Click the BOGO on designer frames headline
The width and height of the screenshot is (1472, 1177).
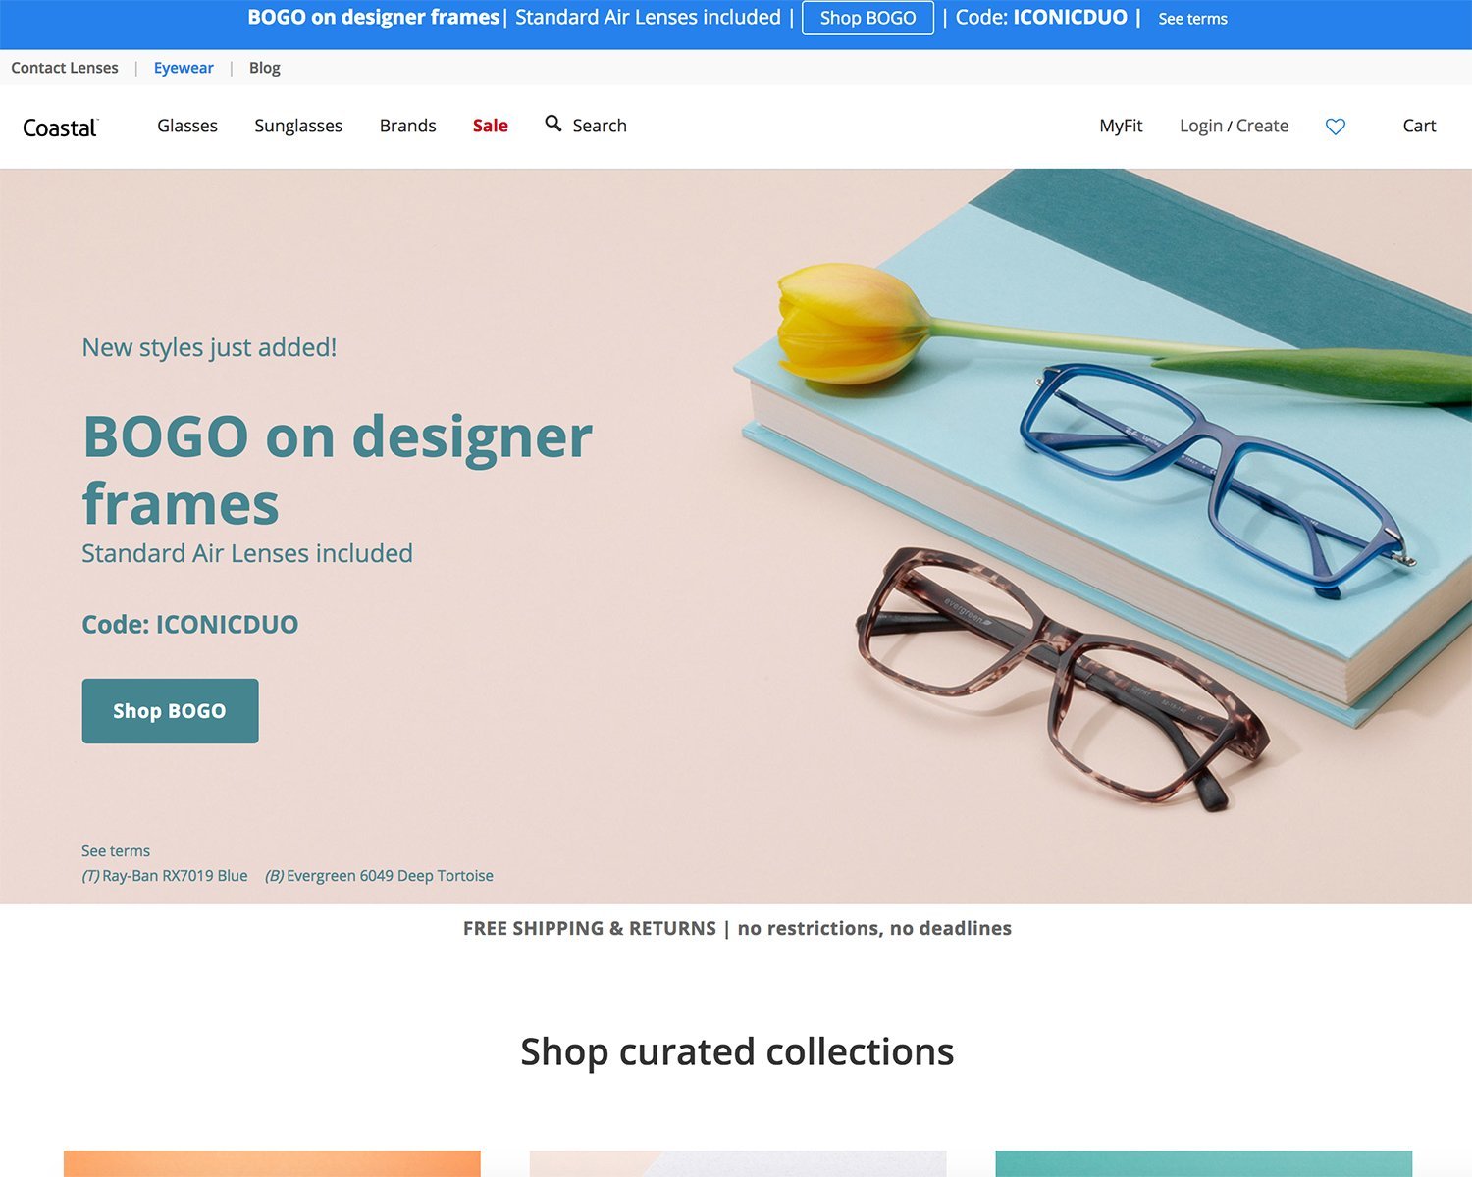click(x=338, y=470)
